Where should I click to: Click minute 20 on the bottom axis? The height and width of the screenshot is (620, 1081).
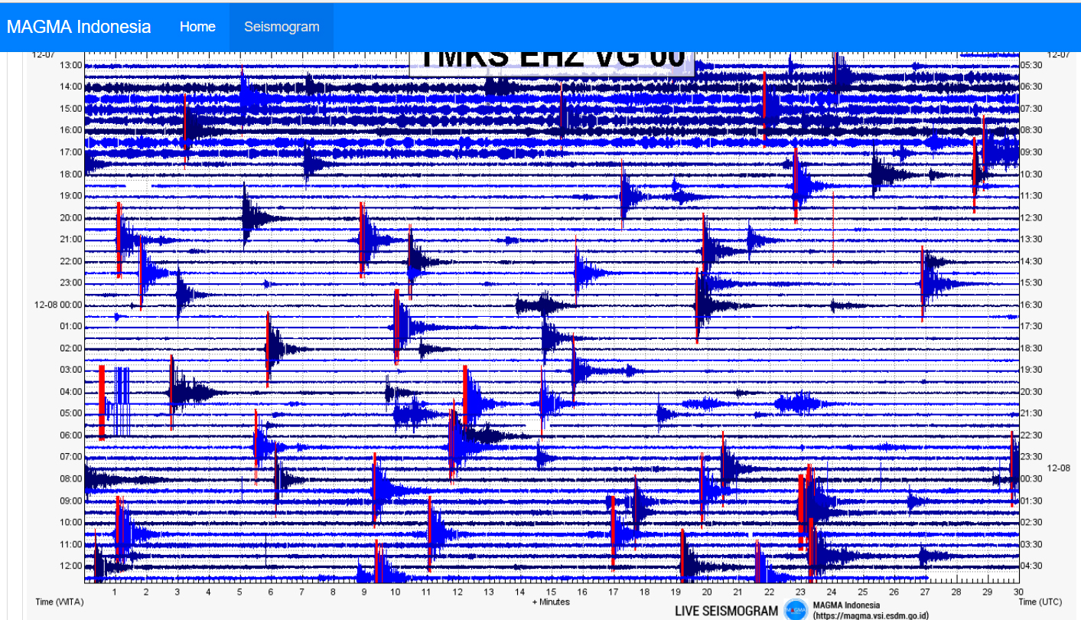(706, 592)
